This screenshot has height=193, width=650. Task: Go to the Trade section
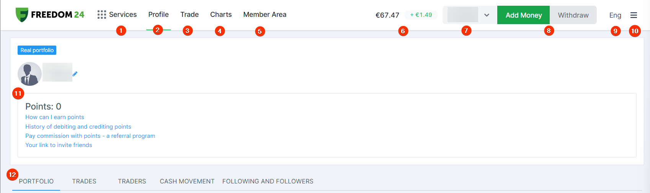[x=189, y=15]
